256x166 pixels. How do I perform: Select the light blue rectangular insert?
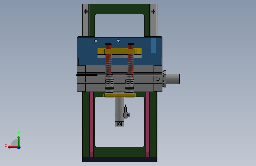pyautogui.click(x=154, y=45)
